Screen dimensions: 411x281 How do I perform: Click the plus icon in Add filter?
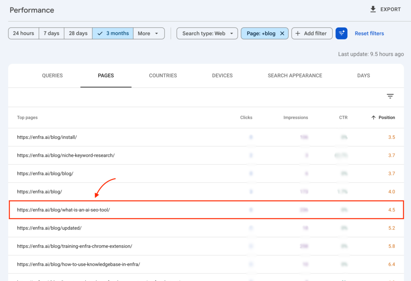pyautogui.click(x=298, y=34)
